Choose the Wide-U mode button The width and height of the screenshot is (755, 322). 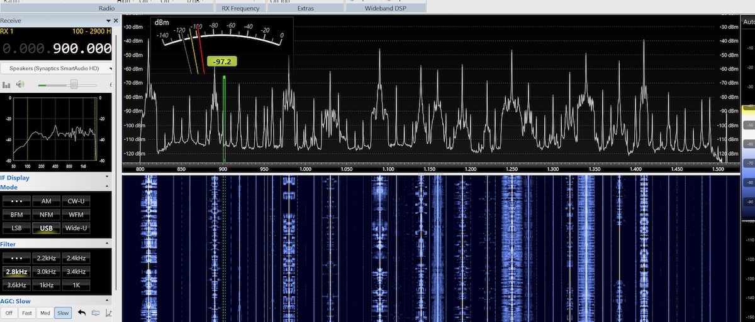[x=76, y=228]
